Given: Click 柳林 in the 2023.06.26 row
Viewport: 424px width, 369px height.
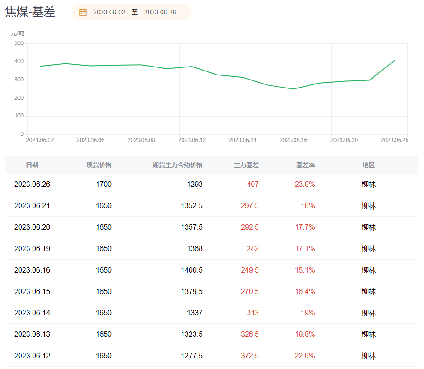Looking at the screenshot, I should click(x=369, y=184).
